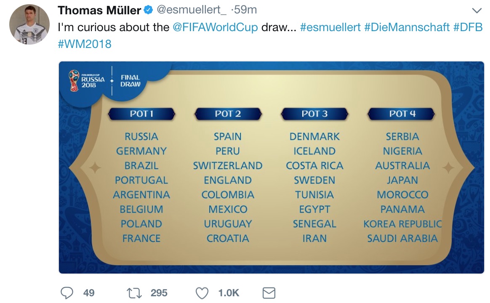Viewport: 490px width, 303px height.
Task: Retweet this post via retweet icon
Action: pos(134,293)
